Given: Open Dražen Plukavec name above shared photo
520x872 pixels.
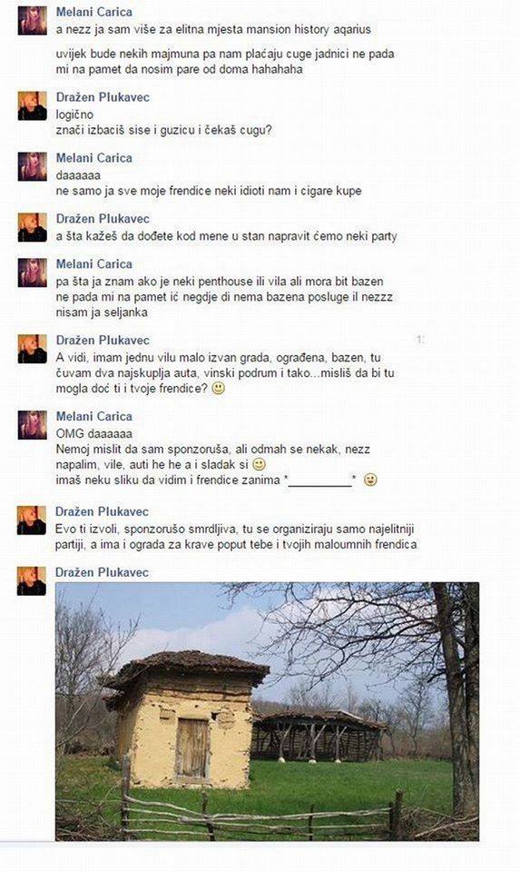Looking at the screenshot, I should tap(102, 572).
